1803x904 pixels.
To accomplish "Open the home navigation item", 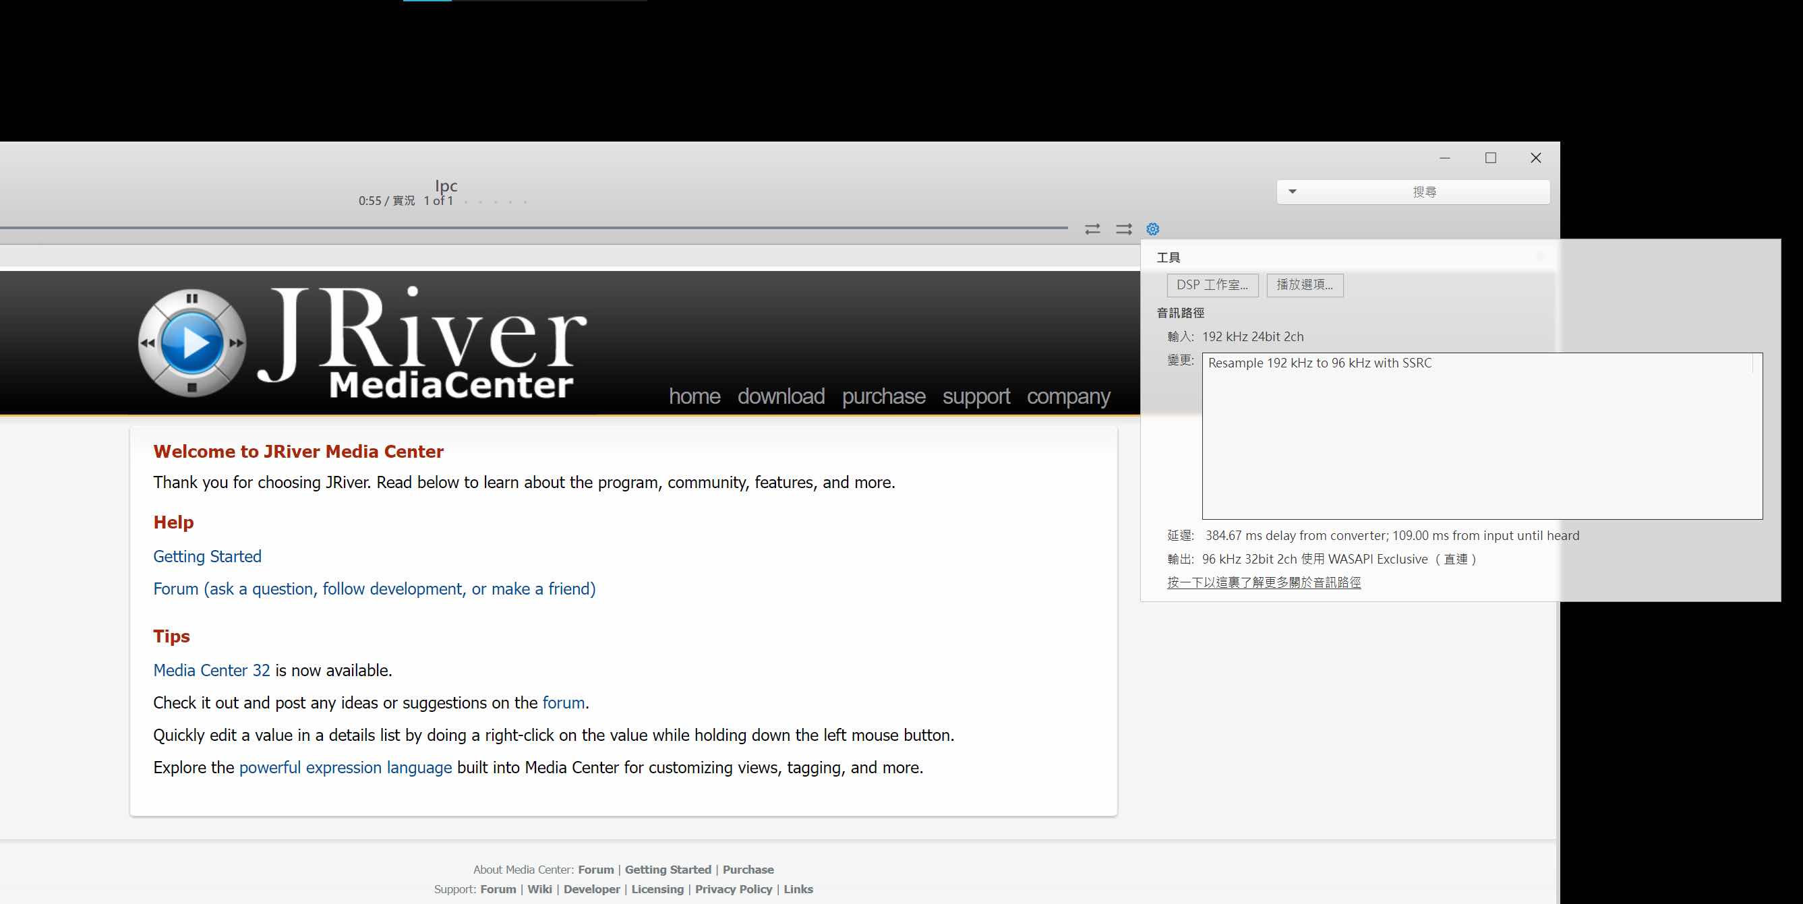I will 694,396.
